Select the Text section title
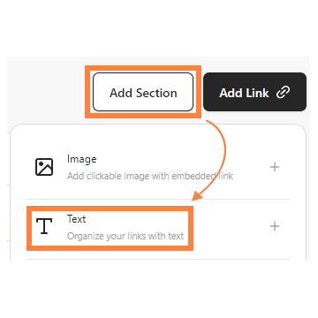This screenshot has width=318, height=318. [77, 219]
